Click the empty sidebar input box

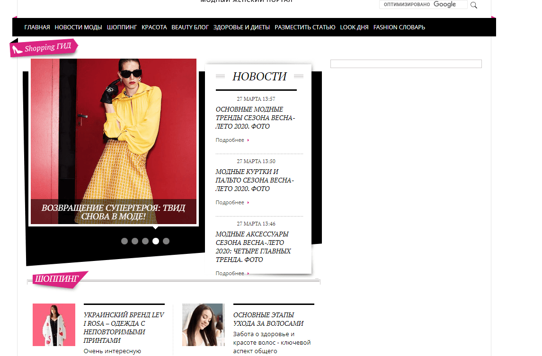point(406,64)
